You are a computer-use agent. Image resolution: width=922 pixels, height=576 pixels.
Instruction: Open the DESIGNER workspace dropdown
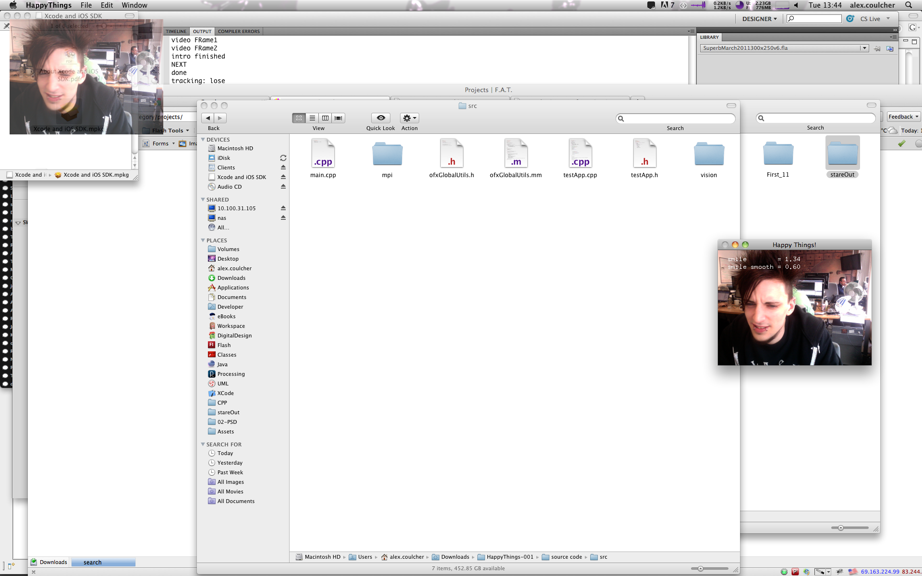[759, 19]
